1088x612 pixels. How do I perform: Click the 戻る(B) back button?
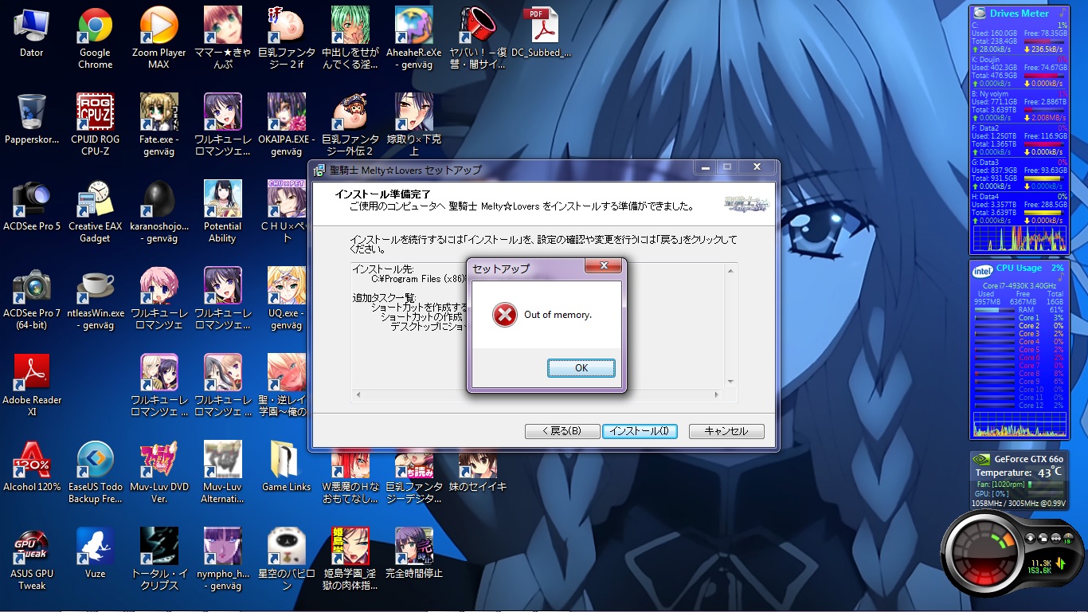pyautogui.click(x=562, y=431)
